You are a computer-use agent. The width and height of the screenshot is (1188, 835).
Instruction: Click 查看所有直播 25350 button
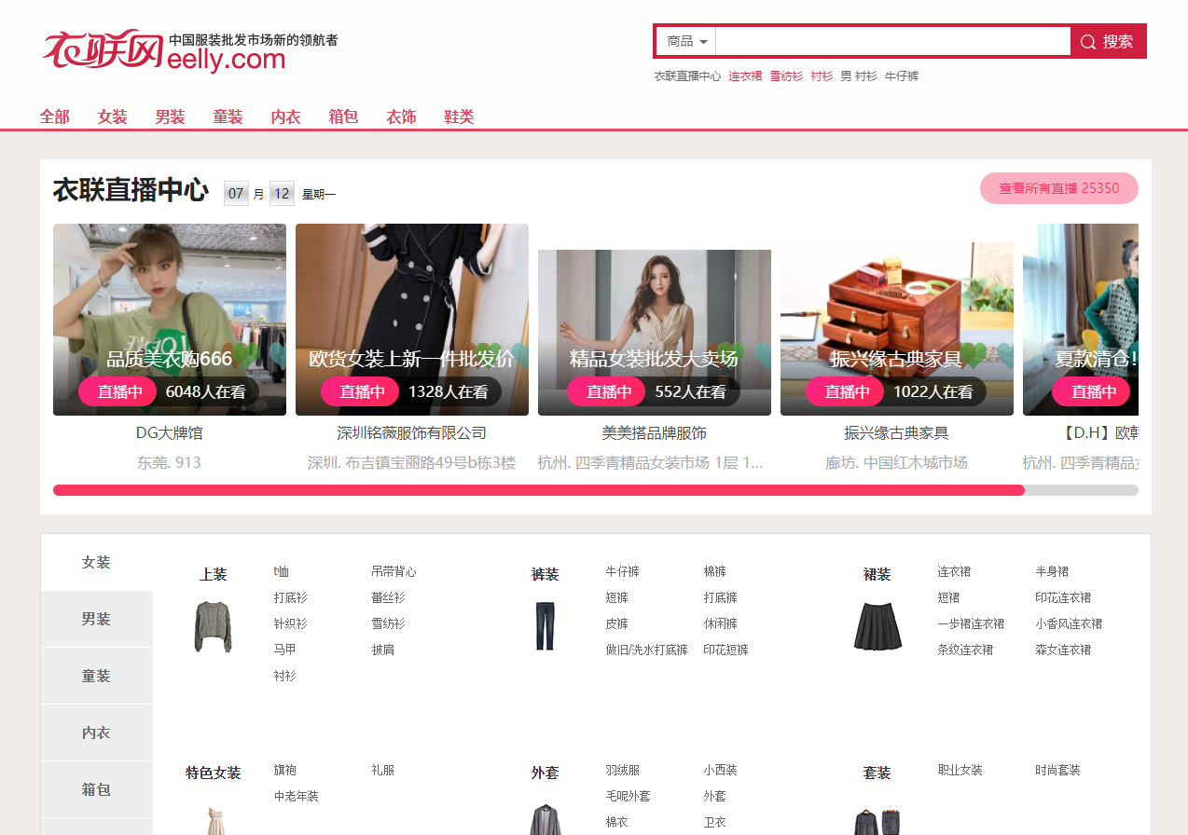point(1059,188)
